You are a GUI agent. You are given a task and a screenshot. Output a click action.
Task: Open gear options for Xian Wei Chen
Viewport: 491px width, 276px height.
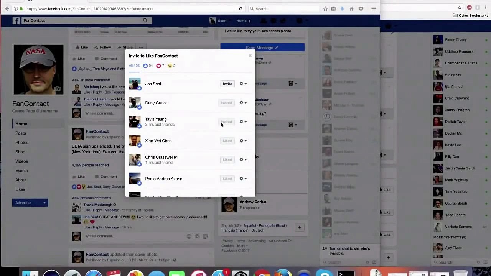(x=243, y=141)
